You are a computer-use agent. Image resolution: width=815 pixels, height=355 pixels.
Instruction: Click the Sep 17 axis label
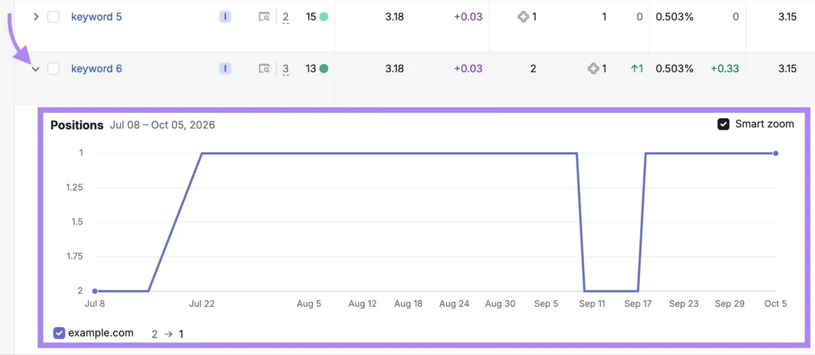coord(638,304)
